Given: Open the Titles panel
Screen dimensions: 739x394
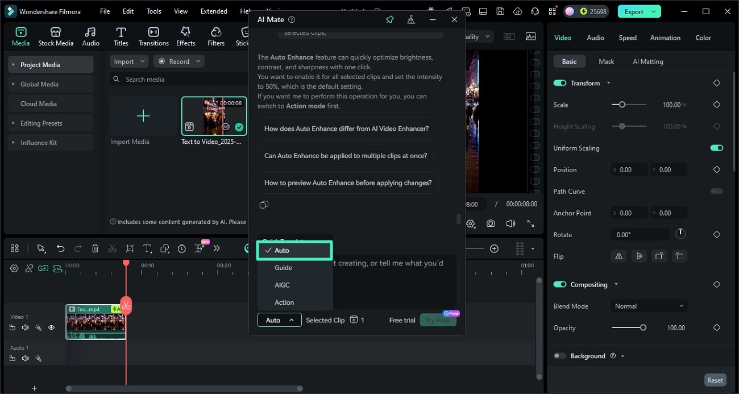Looking at the screenshot, I should pyautogui.click(x=121, y=36).
